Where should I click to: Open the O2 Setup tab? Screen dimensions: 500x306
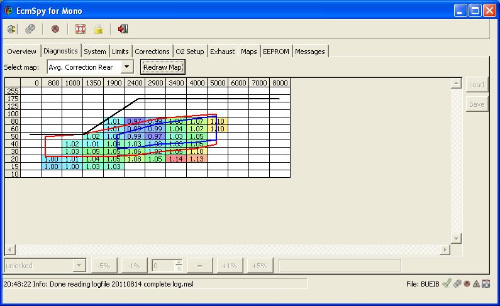pyautogui.click(x=189, y=52)
